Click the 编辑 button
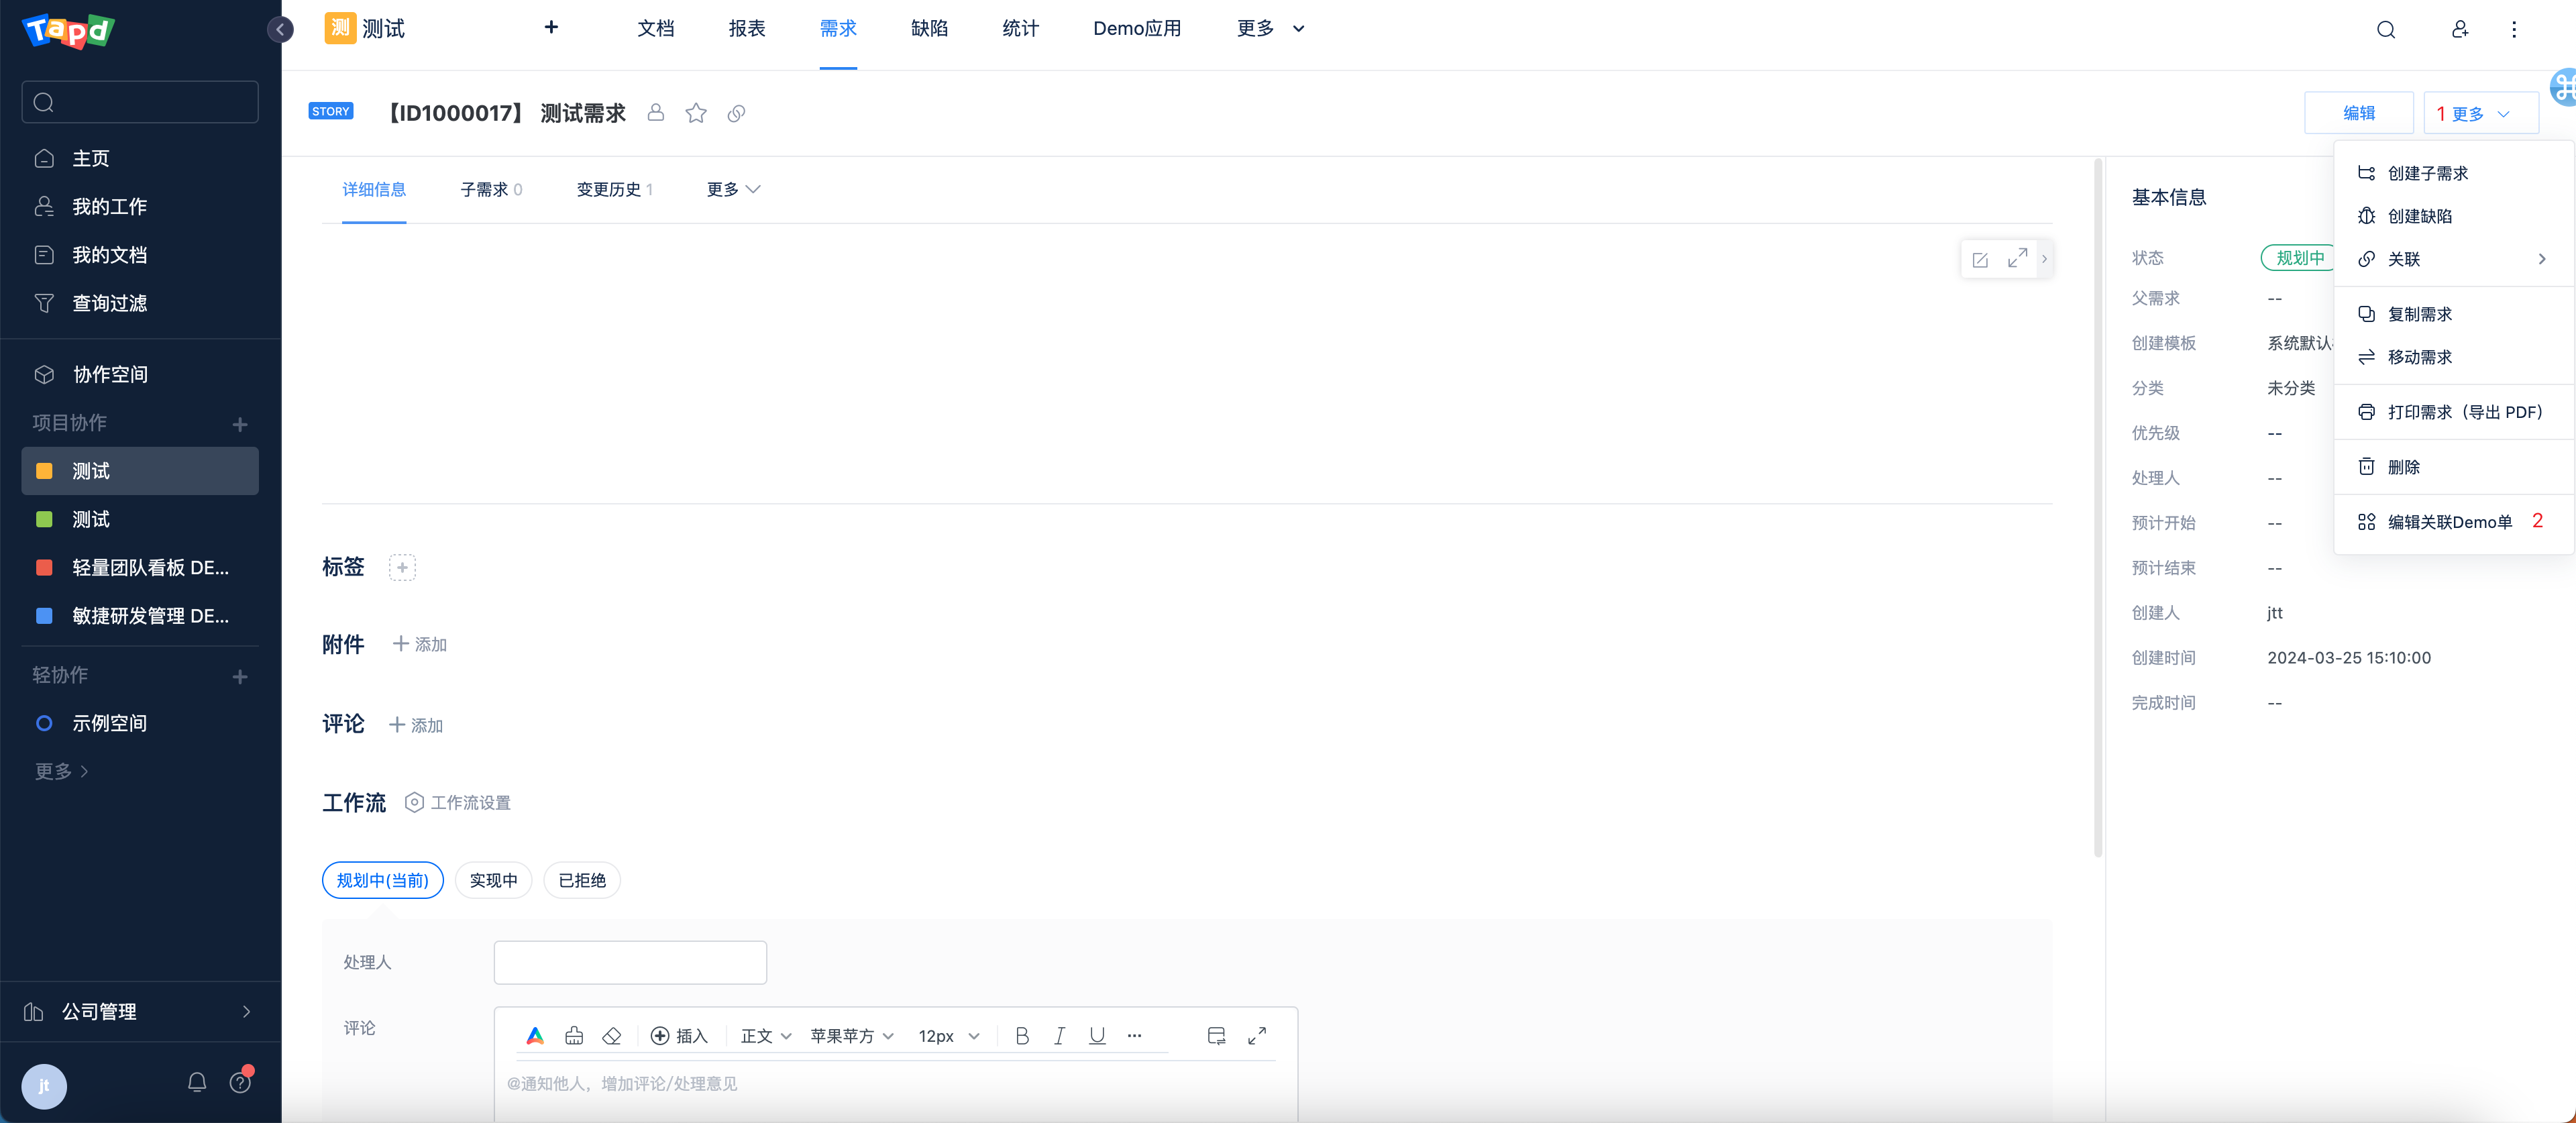This screenshot has height=1123, width=2576. pos(2359,113)
